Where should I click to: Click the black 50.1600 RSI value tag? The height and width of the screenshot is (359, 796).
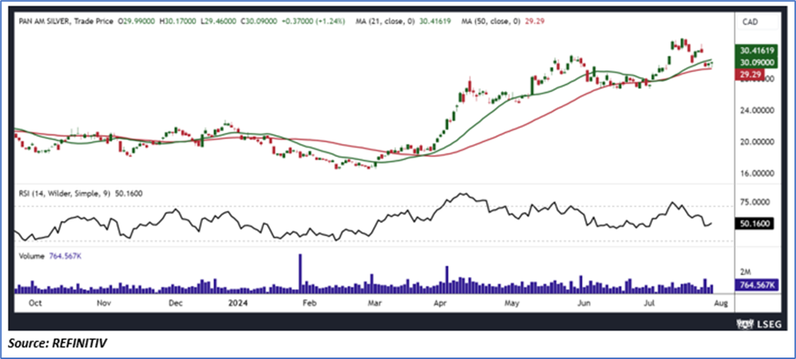[x=755, y=224]
